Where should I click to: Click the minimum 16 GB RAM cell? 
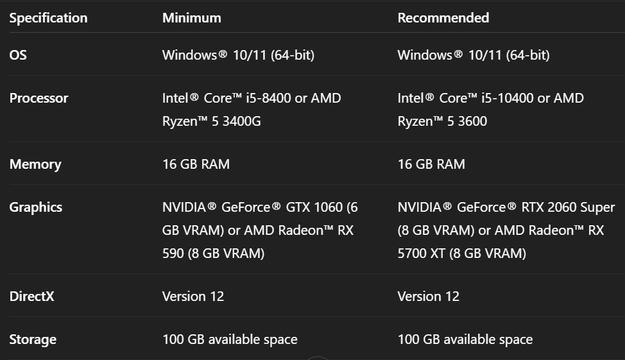point(196,164)
